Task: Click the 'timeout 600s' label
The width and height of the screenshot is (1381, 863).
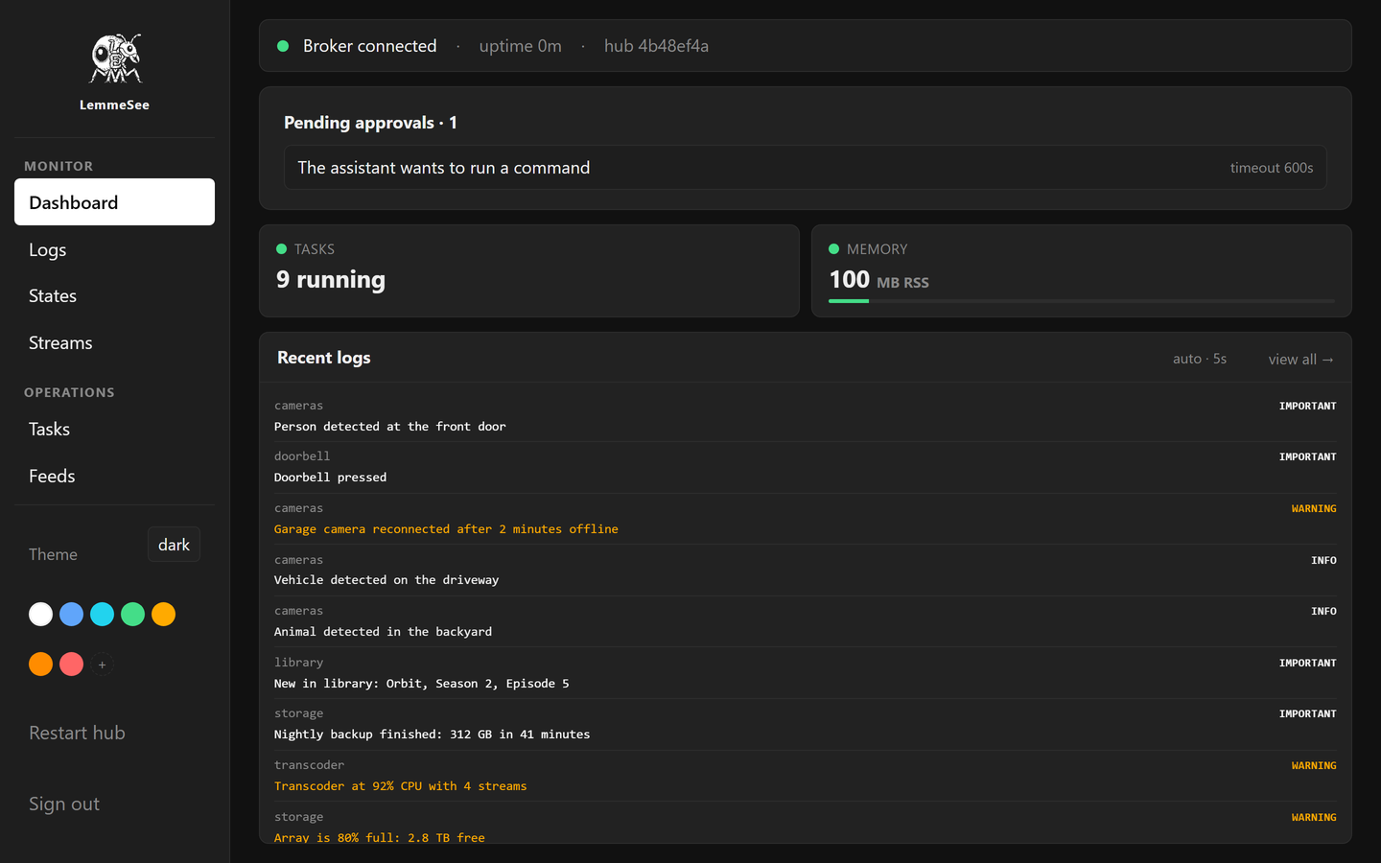Action: (x=1272, y=168)
